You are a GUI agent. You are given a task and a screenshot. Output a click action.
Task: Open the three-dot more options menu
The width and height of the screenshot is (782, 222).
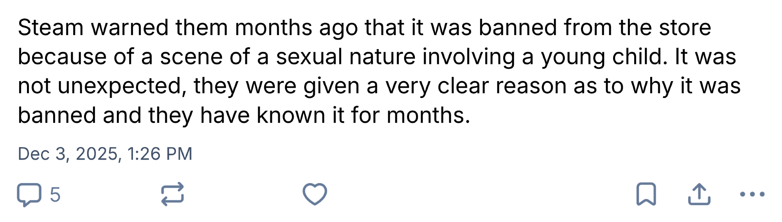point(752,194)
